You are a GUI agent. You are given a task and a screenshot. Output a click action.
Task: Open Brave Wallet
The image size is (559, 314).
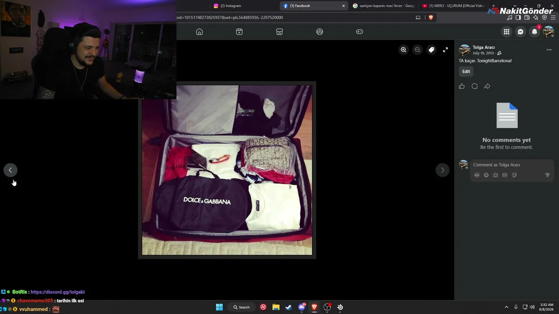point(527,17)
